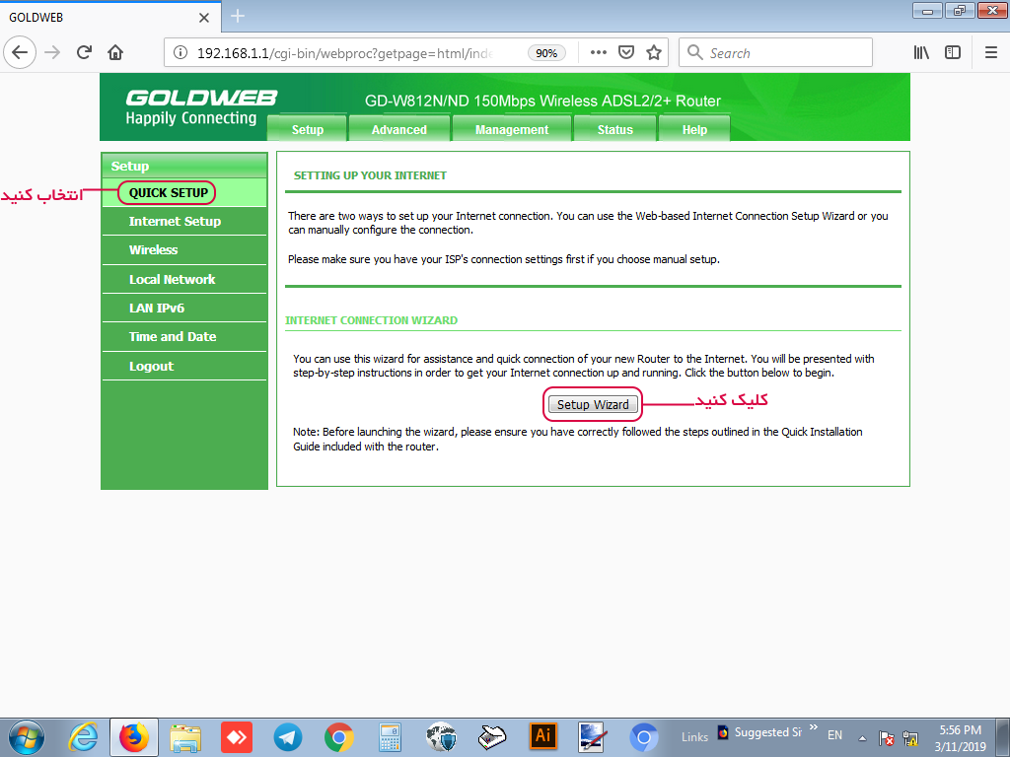1010x757 pixels.
Task: Bookmark this page with the star icon
Action: click(653, 52)
